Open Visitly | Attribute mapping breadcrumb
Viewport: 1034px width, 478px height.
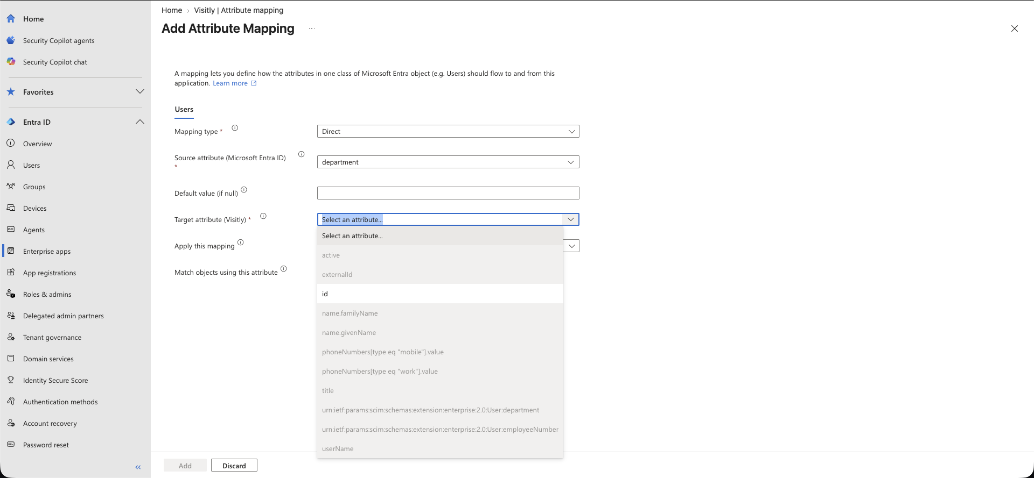coord(239,10)
